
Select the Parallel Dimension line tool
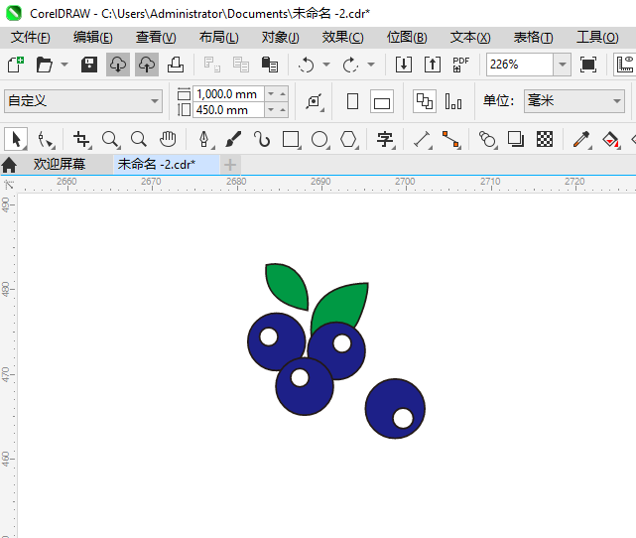(423, 140)
